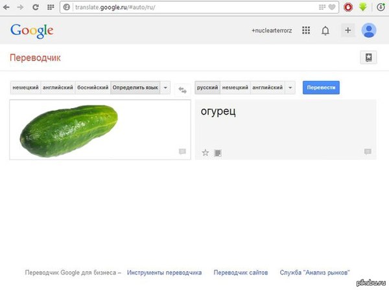Toggle the Определить язык source option
This screenshot has height=290, width=389.
136,87
